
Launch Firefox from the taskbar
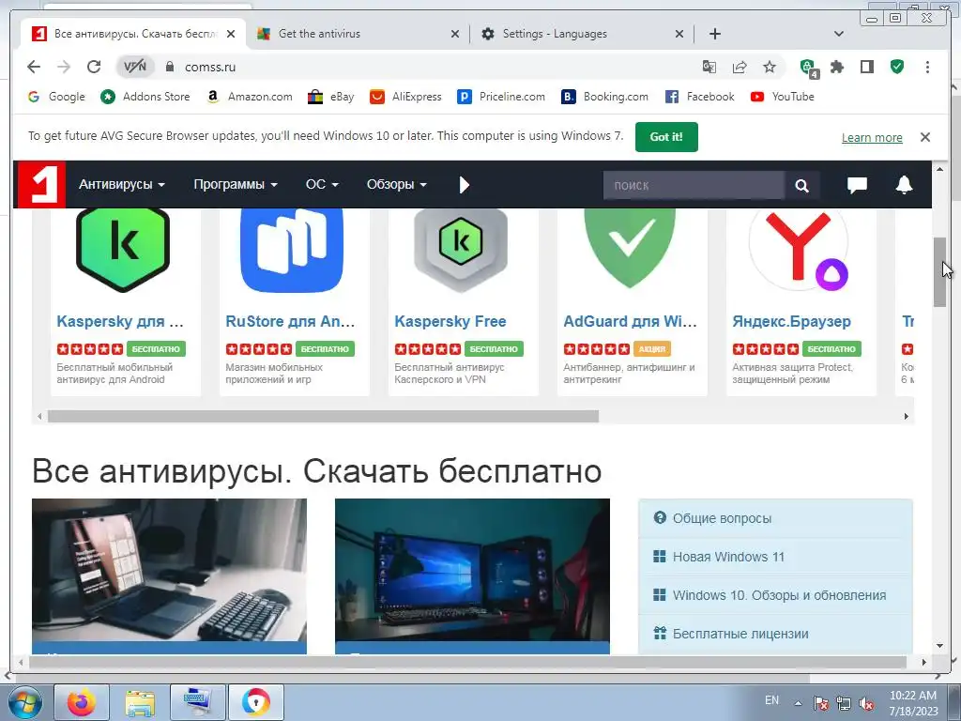[82, 702]
